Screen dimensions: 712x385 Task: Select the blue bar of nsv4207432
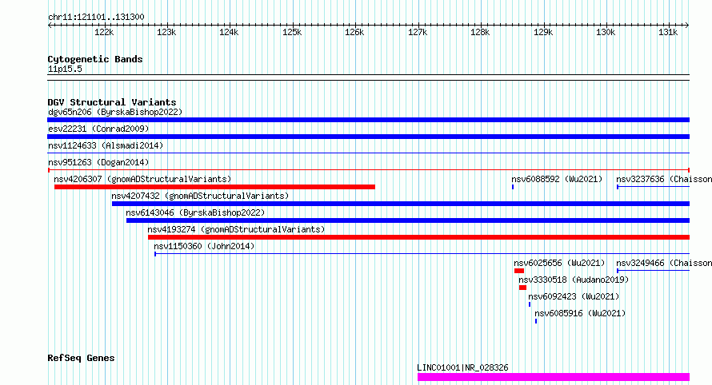[x=401, y=204]
